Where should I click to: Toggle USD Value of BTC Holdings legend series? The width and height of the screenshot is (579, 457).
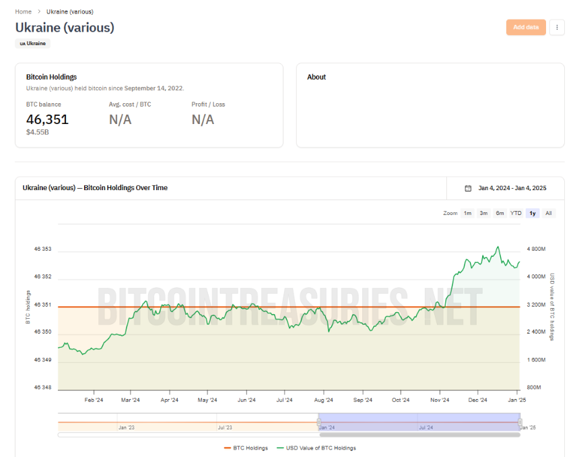[316, 448]
